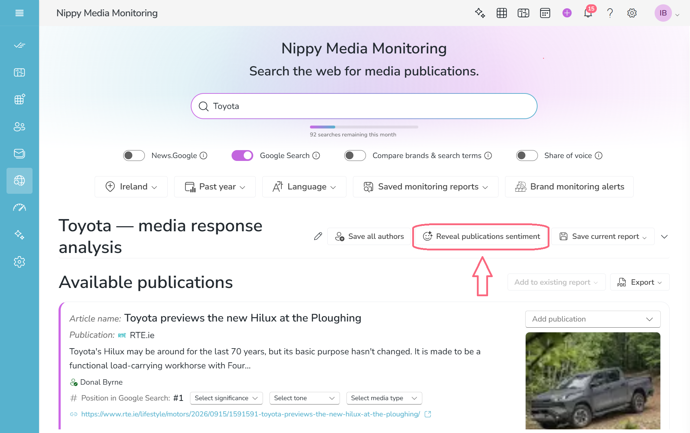Viewport: 690px width, 433px height.
Task: Click the external link icon after RTE URL
Action: click(x=428, y=414)
